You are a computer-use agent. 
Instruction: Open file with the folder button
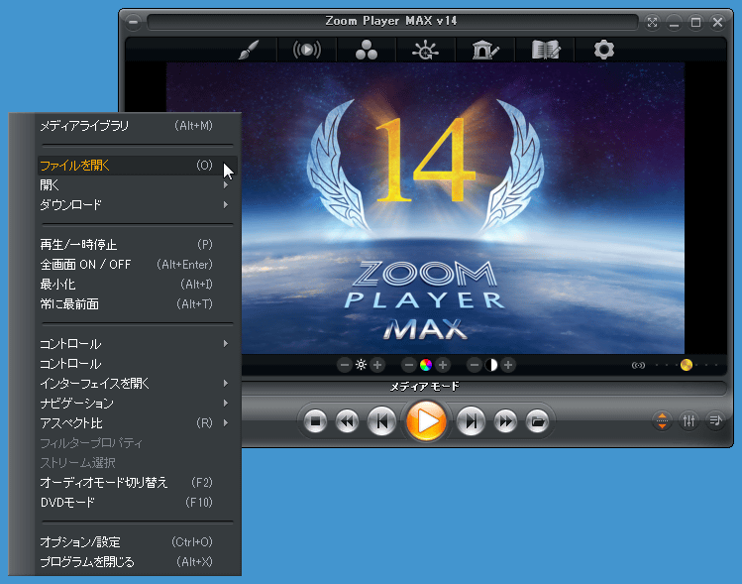pyautogui.click(x=537, y=421)
